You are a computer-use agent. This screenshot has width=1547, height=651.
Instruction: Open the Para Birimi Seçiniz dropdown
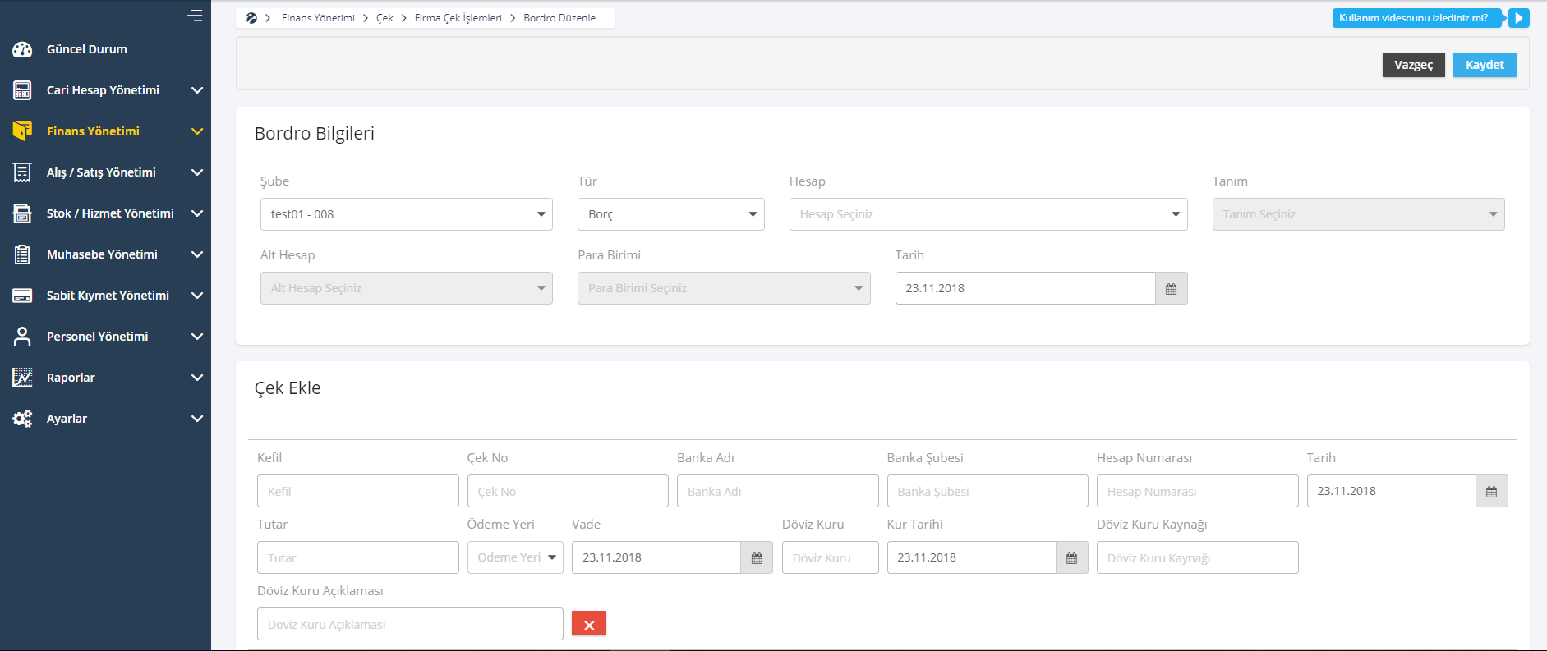pyautogui.click(x=724, y=288)
